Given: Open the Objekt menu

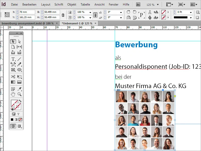Looking at the screenshot, I should pos(72,5).
